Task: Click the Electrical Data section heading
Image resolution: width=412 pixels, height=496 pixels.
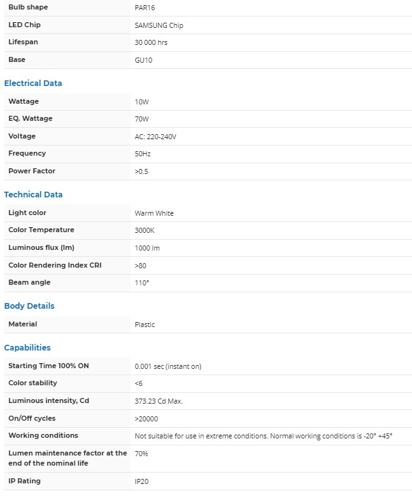Action: tap(33, 84)
